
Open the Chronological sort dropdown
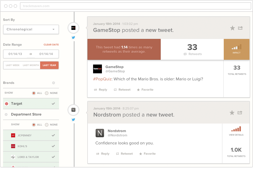click(31, 29)
